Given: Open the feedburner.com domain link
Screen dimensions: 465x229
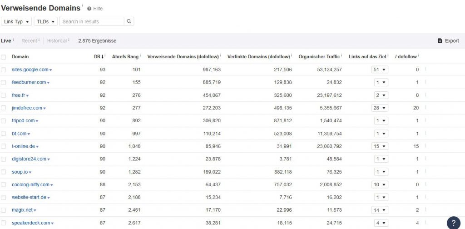Looking at the screenshot, I should [x=29, y=82].
